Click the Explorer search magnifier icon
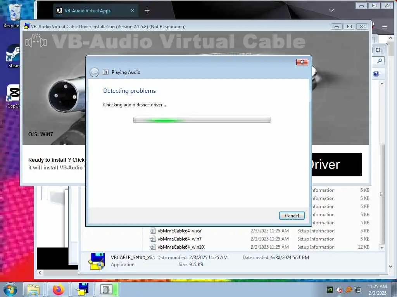The image size is (397, 297). [380, 61]
